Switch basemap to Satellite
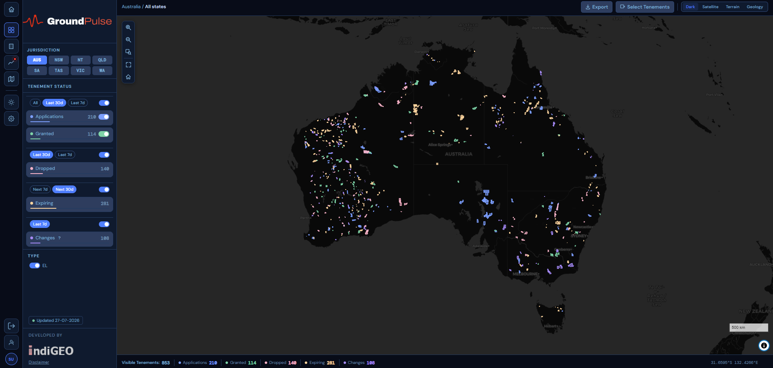773x368 pixels. (x=710, y=7)
